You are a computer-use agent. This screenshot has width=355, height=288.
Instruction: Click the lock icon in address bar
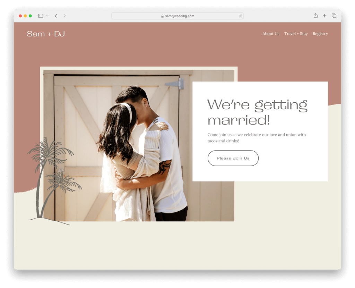[x=162, y=16]
